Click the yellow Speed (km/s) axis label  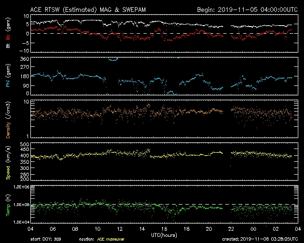click(8, 161)
